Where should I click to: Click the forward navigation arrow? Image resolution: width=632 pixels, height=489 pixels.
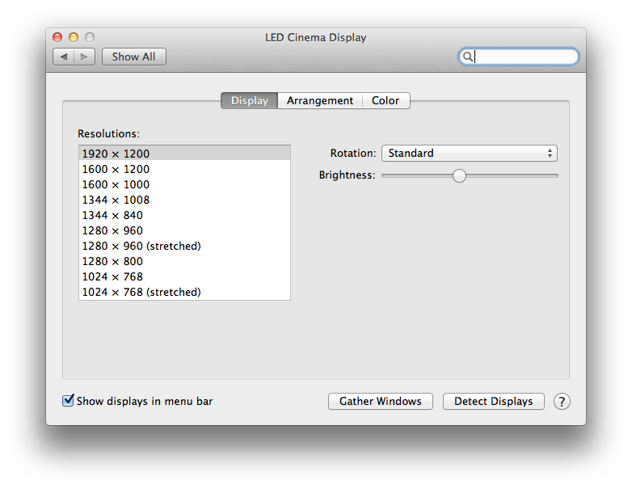86,57
